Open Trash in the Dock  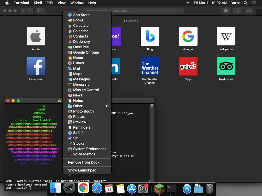(209, 189)
